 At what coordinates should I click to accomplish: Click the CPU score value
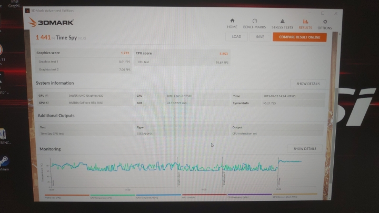pos(224,54)
